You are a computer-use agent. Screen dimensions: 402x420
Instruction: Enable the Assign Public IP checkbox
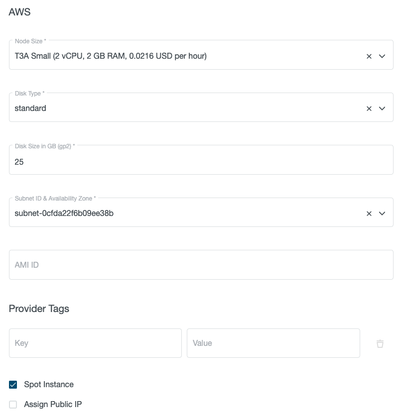tap(12, 404)
